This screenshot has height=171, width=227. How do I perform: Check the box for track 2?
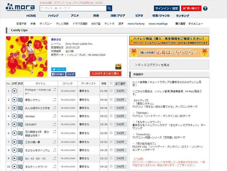click(111, 99)
